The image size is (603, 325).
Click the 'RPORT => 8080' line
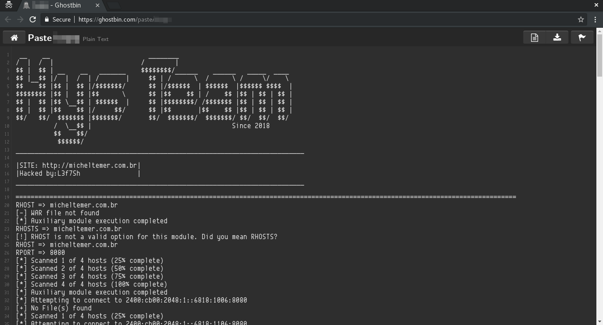(40, 253)
